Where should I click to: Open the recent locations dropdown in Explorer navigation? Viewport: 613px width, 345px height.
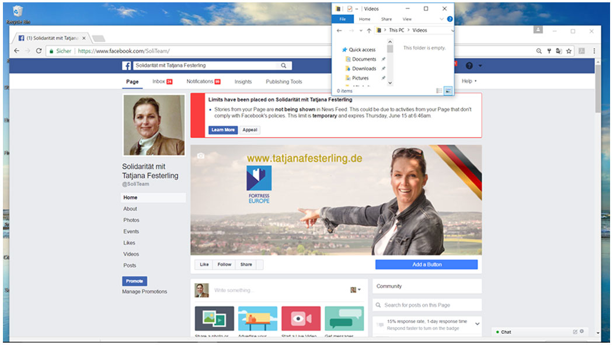click(x=360, y=30)
